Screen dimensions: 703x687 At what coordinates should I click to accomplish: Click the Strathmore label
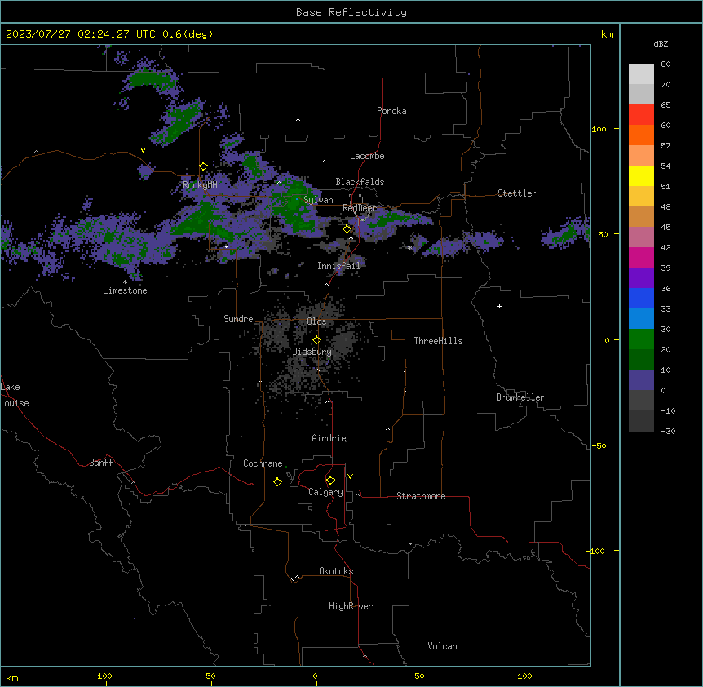[x=421, y=496]
